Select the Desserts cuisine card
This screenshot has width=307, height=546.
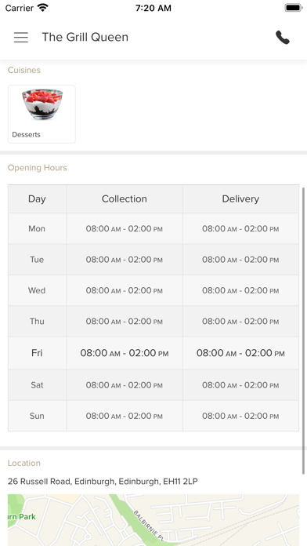pyautogui.click(x=42, y=115)
